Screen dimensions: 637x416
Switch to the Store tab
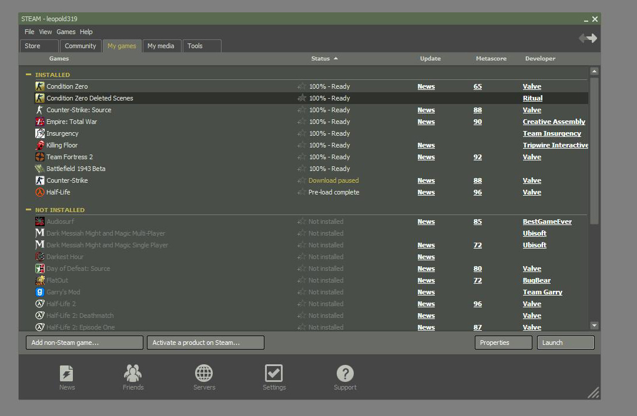click(x=39, y=46)
